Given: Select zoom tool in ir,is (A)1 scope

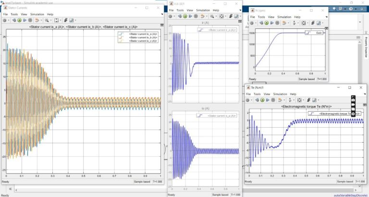Looking at the screenshot, I should [x=212, y=16].
